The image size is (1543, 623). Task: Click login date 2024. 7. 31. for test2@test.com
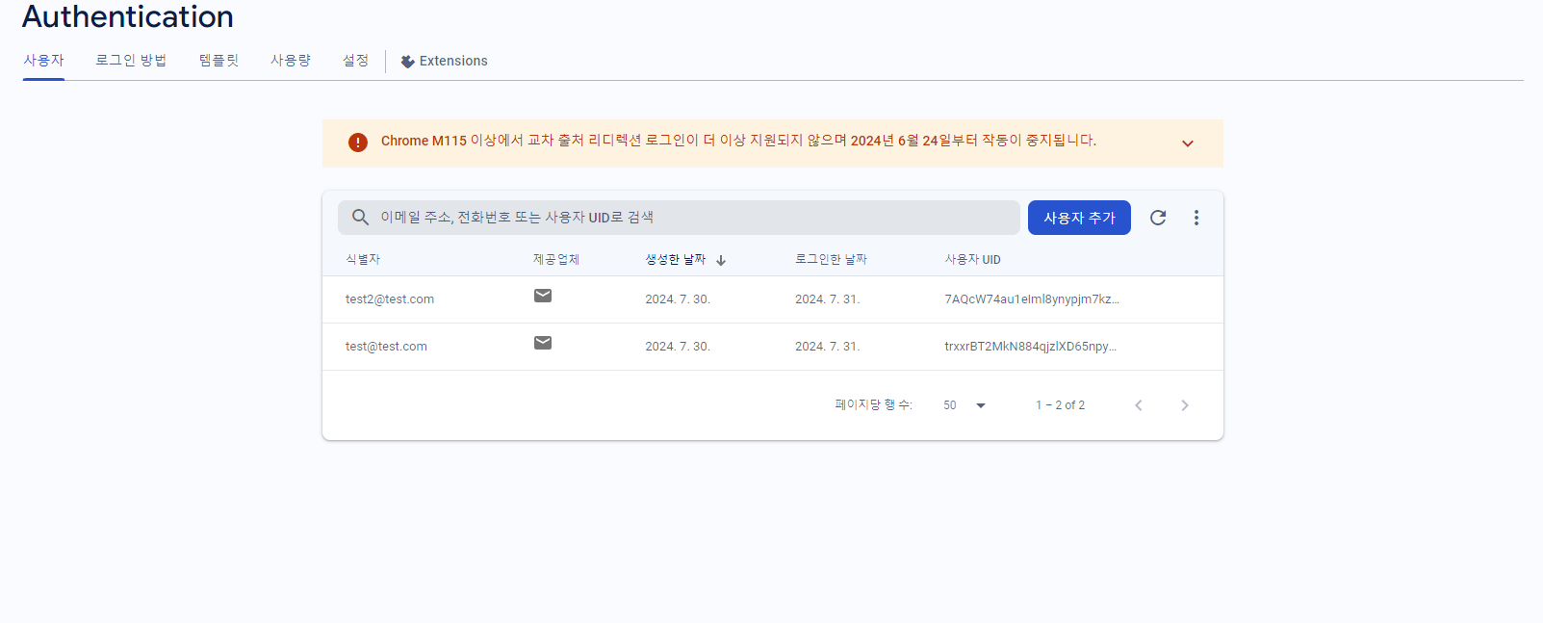[828, 299]
